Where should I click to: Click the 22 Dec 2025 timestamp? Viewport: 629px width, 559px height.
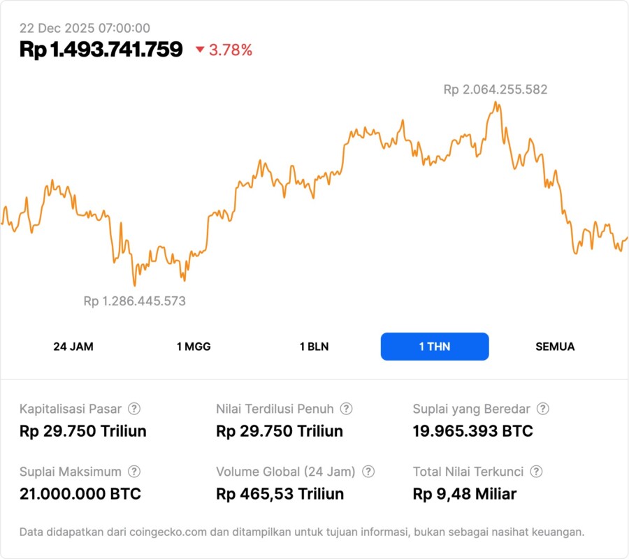85,28
